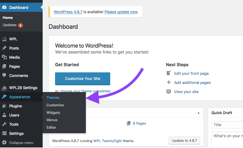Click the plus icon beside Add additional pages
This screenshot has width=243, height=148.
pyautogui.click(x=169, y=82)
